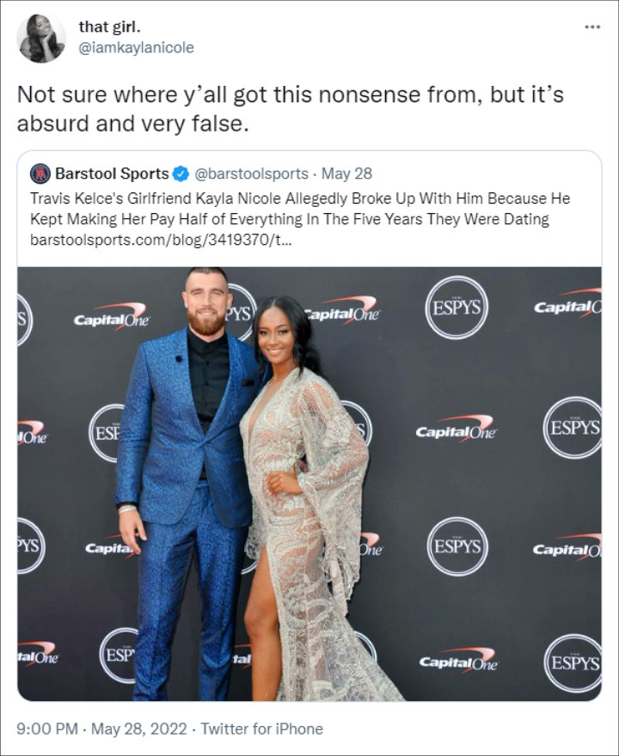This screenshot has height=756, width=619.
Task: Open the tweet author's profile picture
Action: (41, 39)
